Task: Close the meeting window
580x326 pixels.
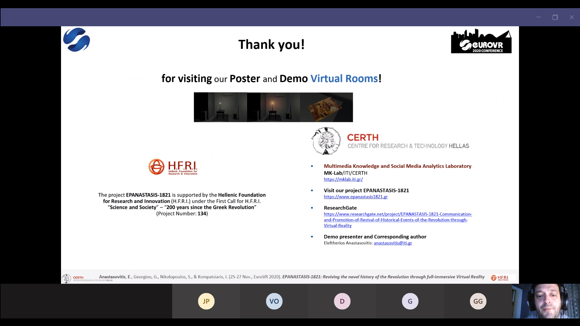Action: (572, 17)
